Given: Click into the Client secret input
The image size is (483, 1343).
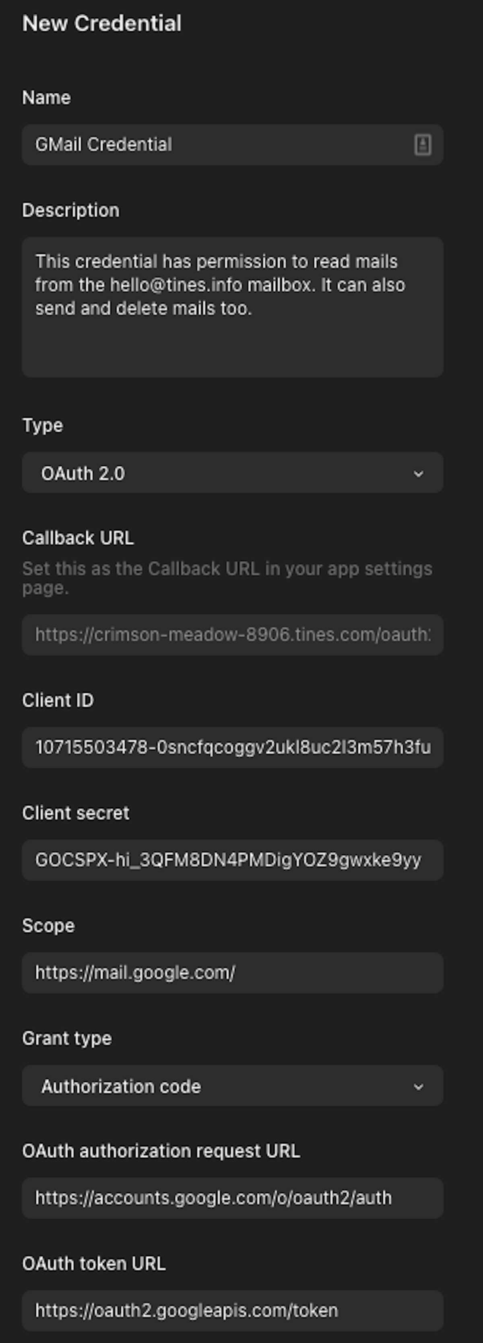Looking at the screenshot, I should click(x=232, y=860).
